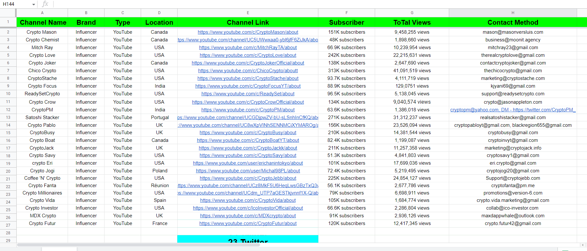Open the Name Box dropdown arrow
The height and width of the screenshot is (251, 587).
click(x=34, y=4)
